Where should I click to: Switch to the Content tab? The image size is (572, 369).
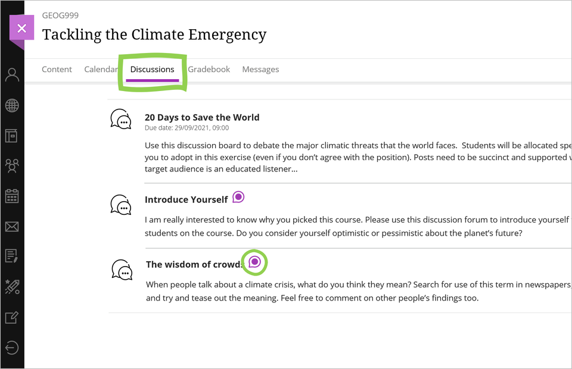[x=57, y=69]
